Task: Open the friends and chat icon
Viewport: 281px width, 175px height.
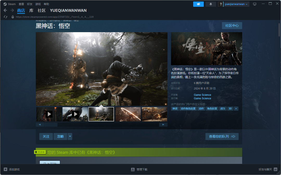Action: pos(276,169)
